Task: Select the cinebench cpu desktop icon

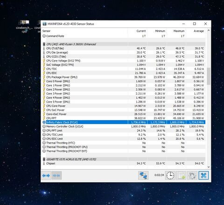Action: pyautogui.click(x=24, y=27)
